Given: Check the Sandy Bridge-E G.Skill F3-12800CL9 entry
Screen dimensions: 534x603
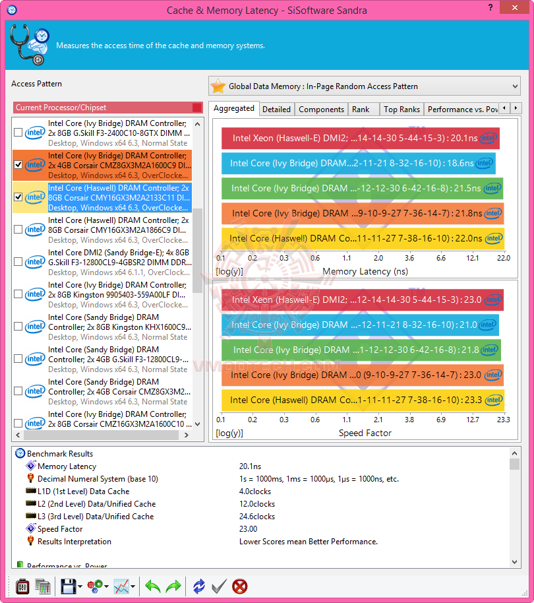Looking at the screenshot, I should tap(18, 261).
